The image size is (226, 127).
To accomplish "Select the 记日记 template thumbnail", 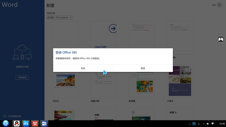I will coord(65,85).
